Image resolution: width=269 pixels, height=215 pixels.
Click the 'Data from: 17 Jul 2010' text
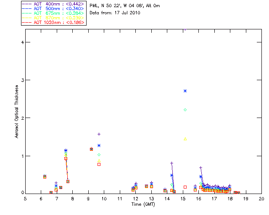point(115,13)
